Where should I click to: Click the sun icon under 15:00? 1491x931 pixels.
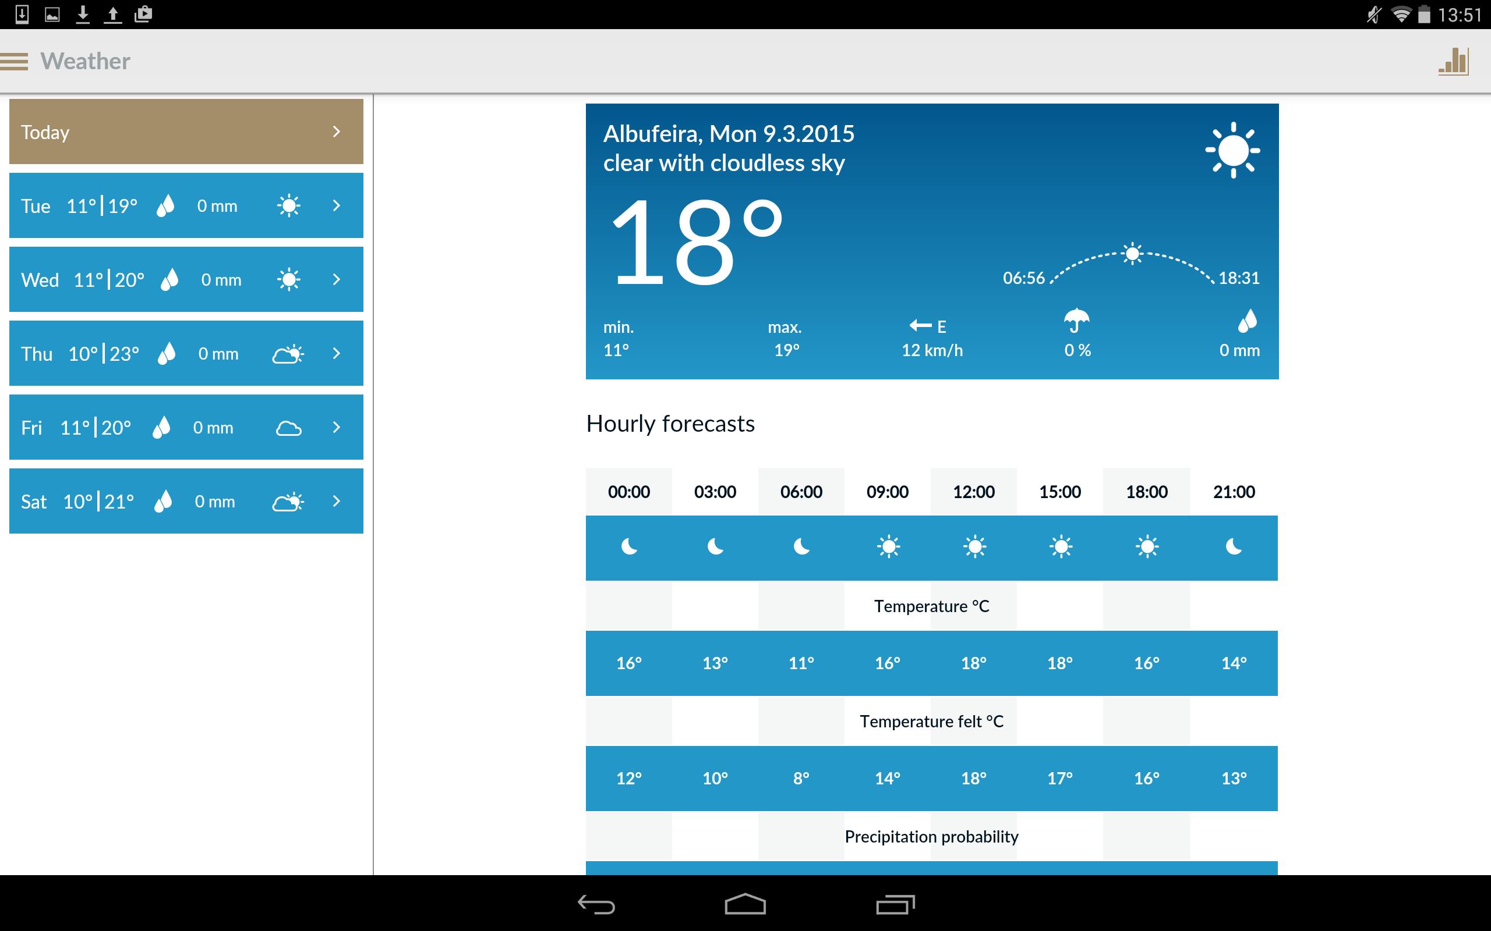coord(1061,547)
